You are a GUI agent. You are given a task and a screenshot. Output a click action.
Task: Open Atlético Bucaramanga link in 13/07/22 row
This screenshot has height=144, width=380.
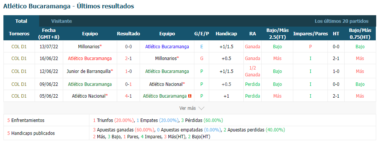point(167,47)
